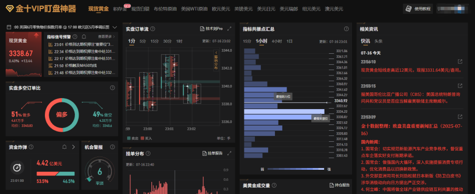475x194 pixels.
Task: Expand 挂单分布 chart to fullscreen
Action: click(x=230, y=153)
